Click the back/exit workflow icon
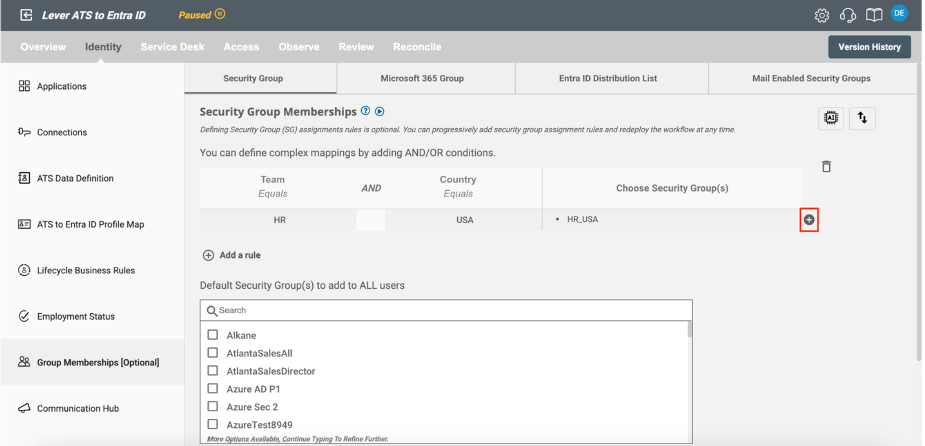925x446 pixels. [26, 15]
